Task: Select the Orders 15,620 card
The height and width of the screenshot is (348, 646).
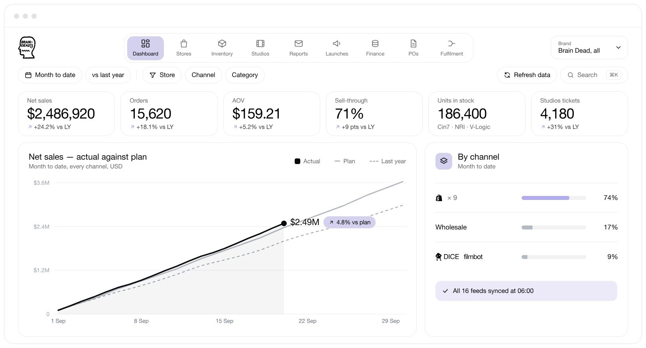Action: (169, 114)
